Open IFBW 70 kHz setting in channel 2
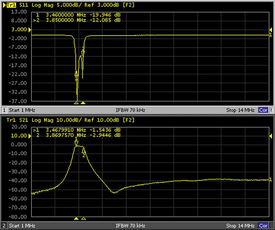This screenshot has width=275, height=230. click(131, 226)
